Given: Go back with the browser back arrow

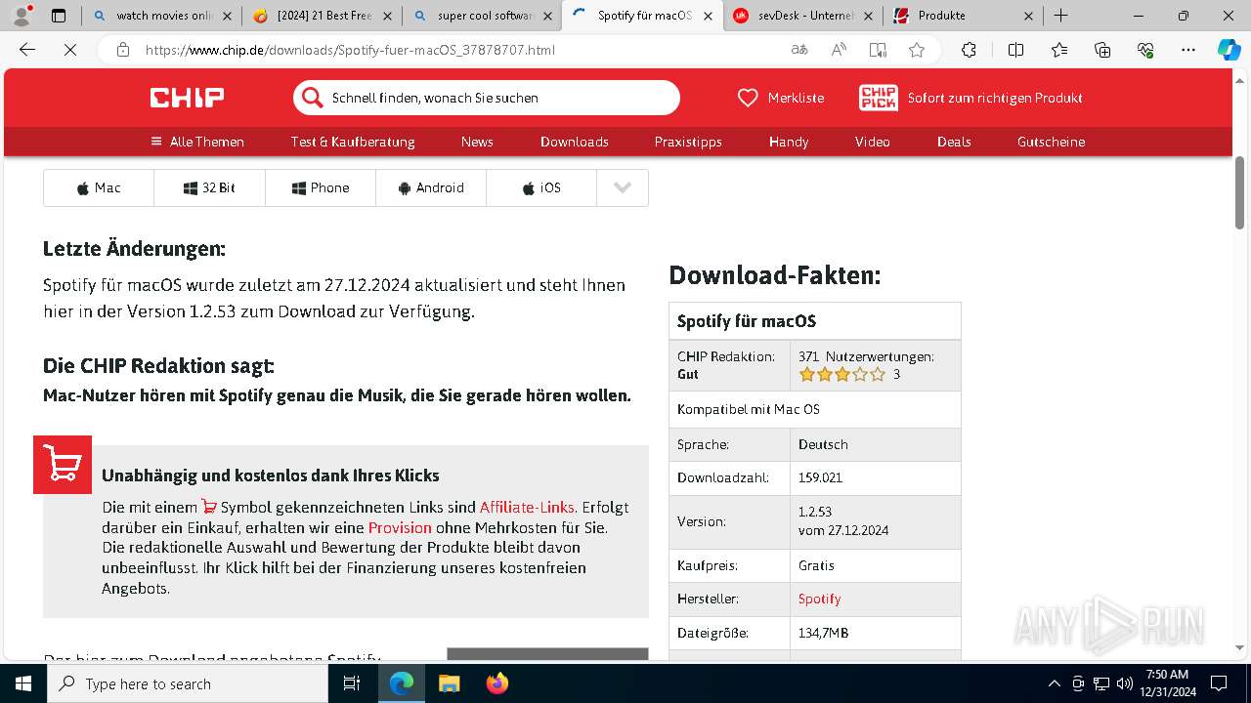Looking at the screenshot, I should tap(27, 50).
